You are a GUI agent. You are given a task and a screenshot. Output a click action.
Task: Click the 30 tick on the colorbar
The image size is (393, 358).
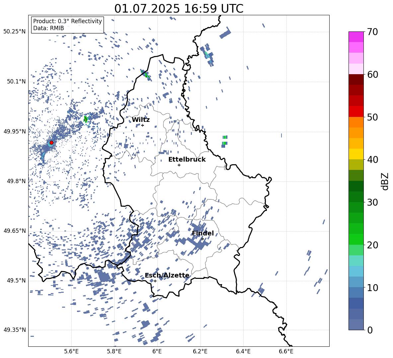[x=372, y=202]
